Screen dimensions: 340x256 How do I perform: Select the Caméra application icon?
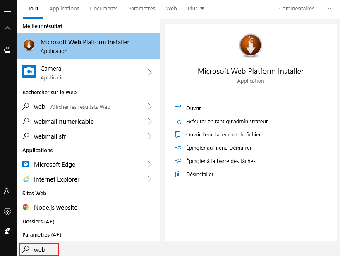[29, 73]
